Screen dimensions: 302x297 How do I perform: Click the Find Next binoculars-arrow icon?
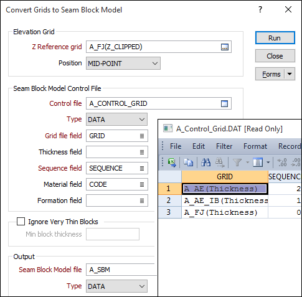[x=220, y=163]
